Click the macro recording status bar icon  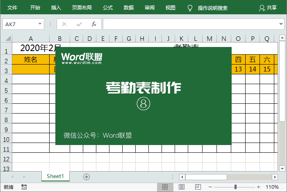pyautogui.click(x=24, y=187)
